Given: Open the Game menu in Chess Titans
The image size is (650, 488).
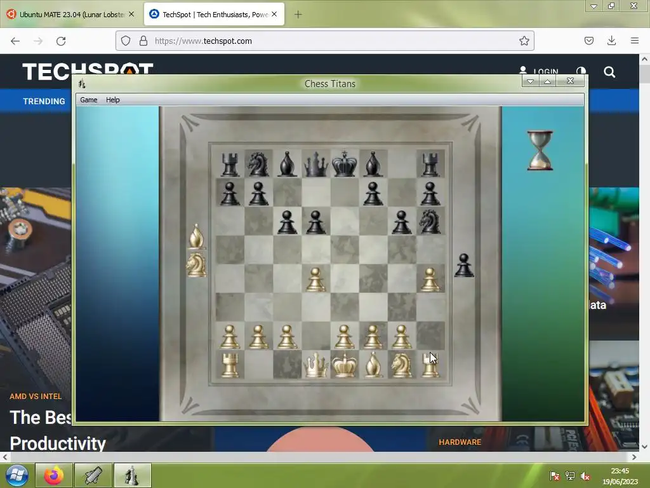Looking at the screenshot, I should click(x=89, y=100).
